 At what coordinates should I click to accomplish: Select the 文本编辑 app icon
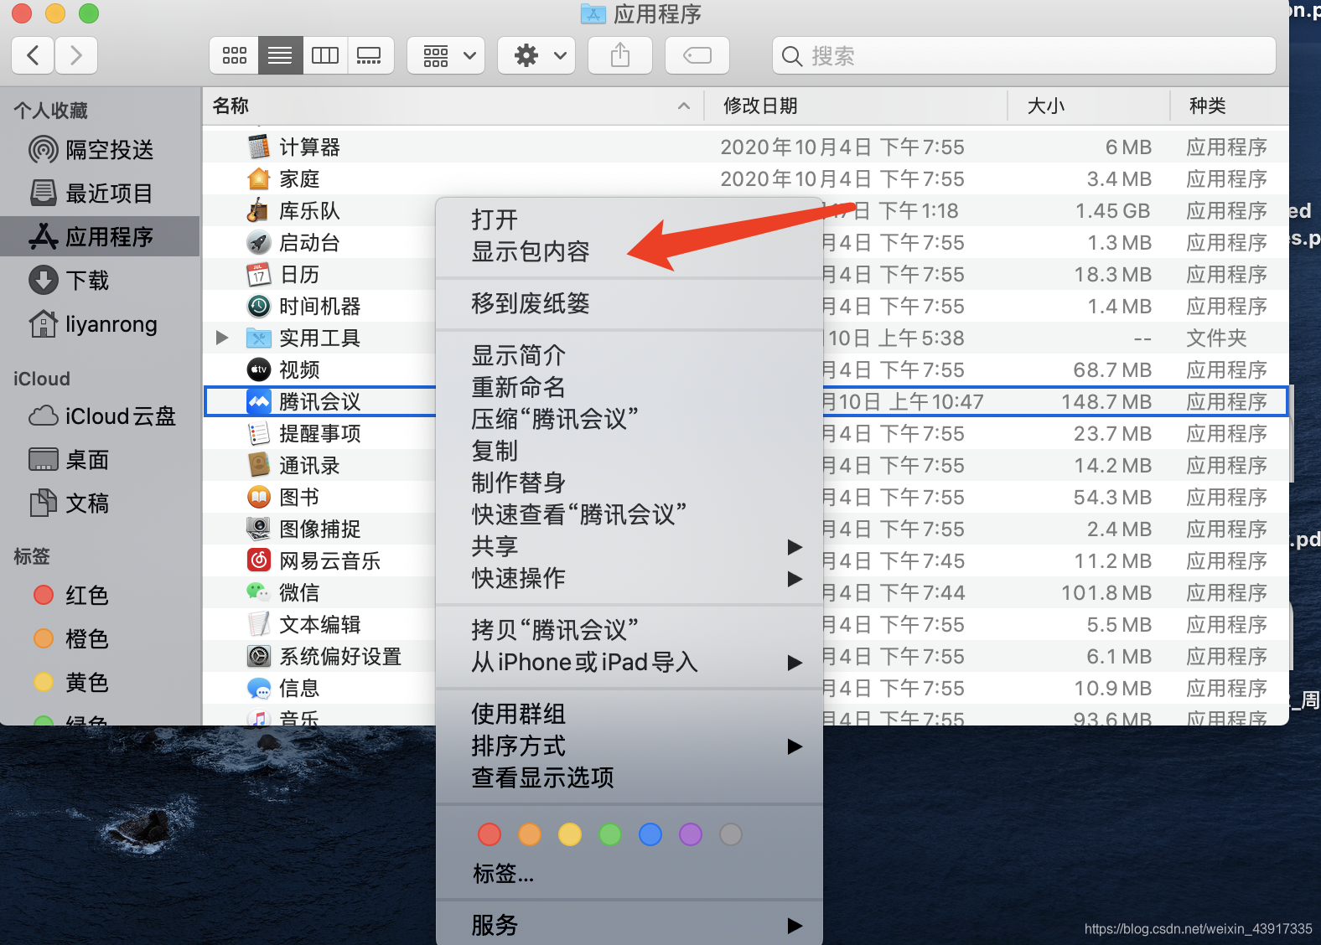(x=259, y=624)
